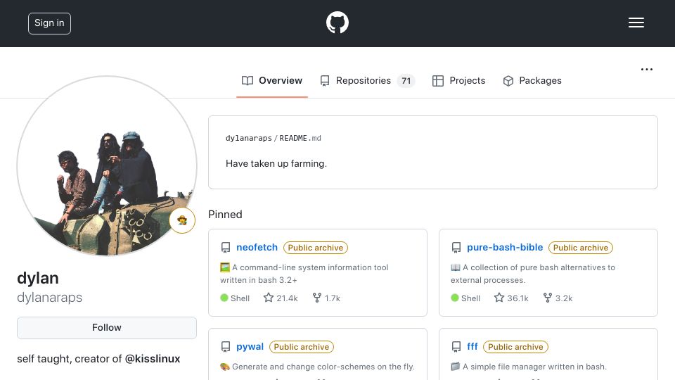The height and width of the screenshot is (380, 675).
Task: Click the repo icon beside pure-bash-bible
Action: (456, 248)
